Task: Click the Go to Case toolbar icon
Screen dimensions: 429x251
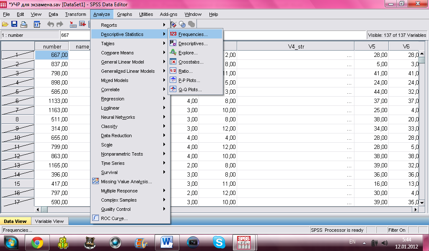Action: pyautogui.click(x=73, y=24)
